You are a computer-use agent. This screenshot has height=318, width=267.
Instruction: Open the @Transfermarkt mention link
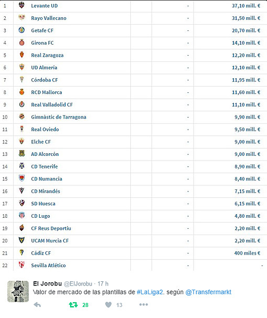(x=208, y=292)
